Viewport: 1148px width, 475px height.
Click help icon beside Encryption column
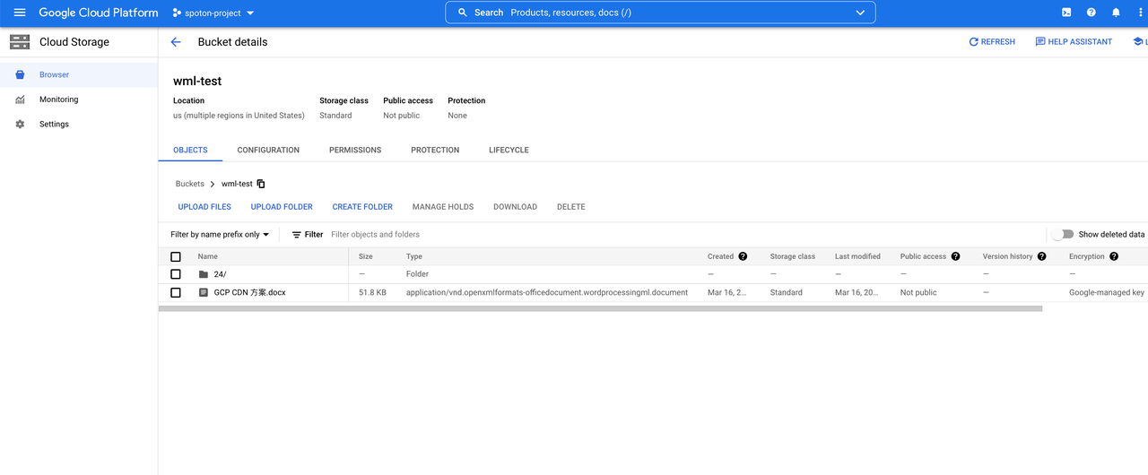(1114, 256)
